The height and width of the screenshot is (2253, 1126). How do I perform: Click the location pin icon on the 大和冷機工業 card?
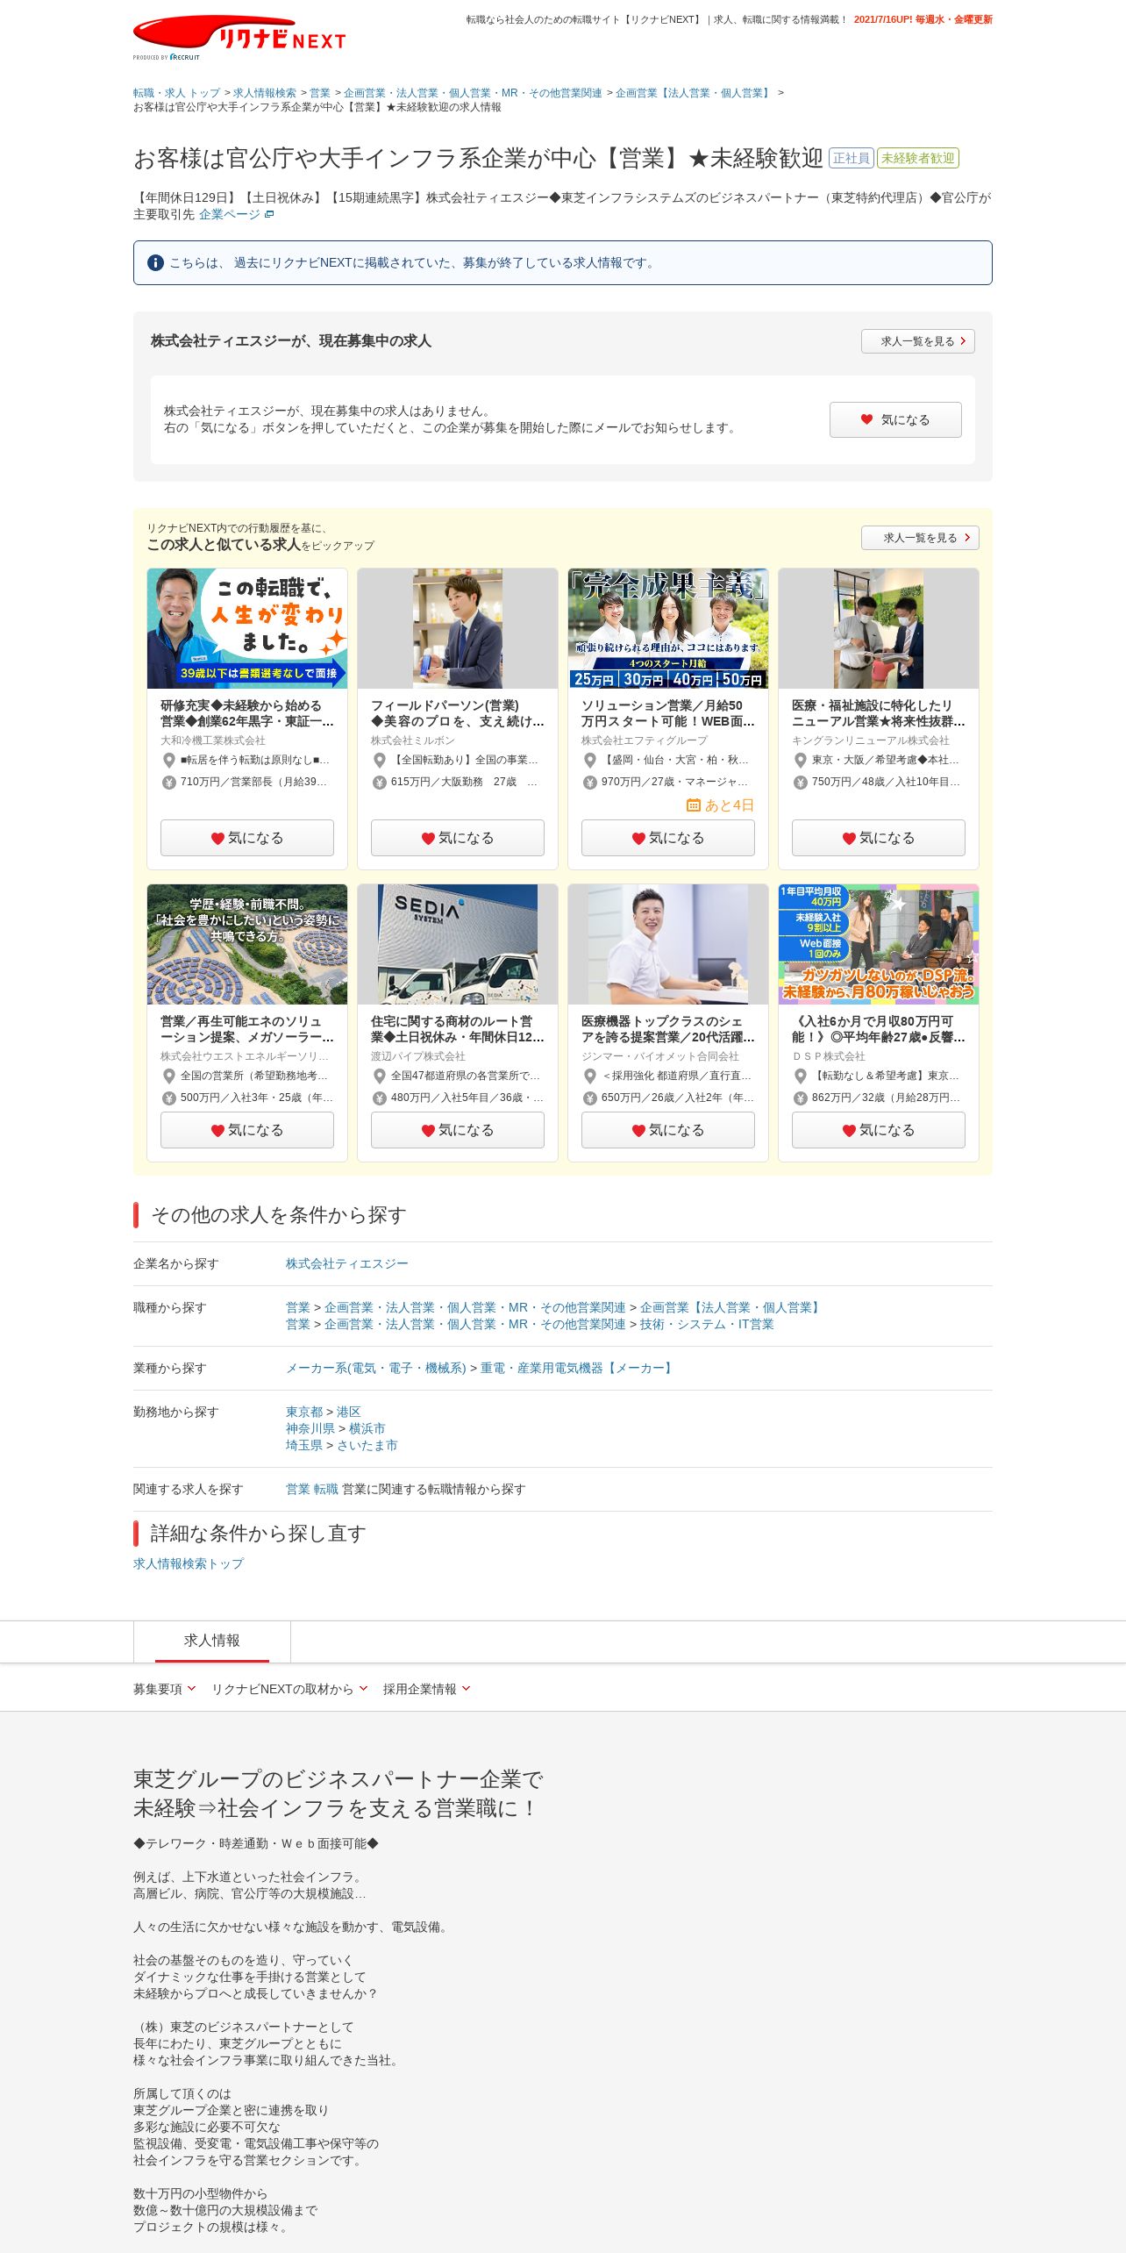tap(169, 760)
